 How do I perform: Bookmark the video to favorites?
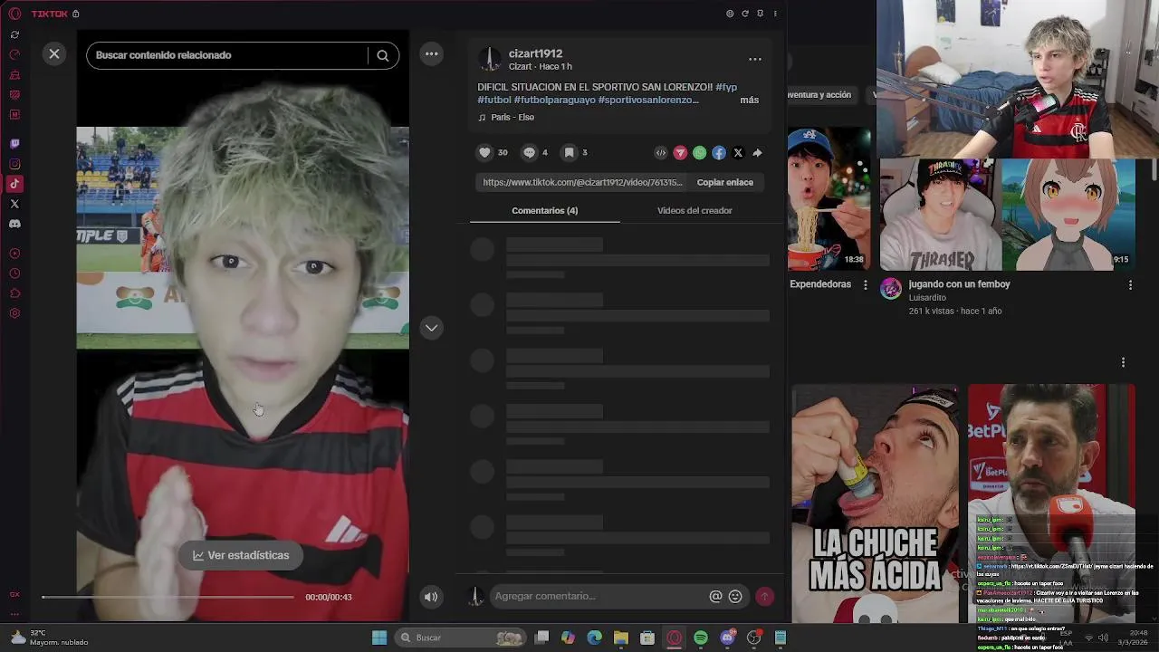[569, 153]
